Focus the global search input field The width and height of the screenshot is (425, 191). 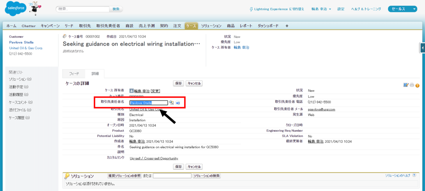83,9
